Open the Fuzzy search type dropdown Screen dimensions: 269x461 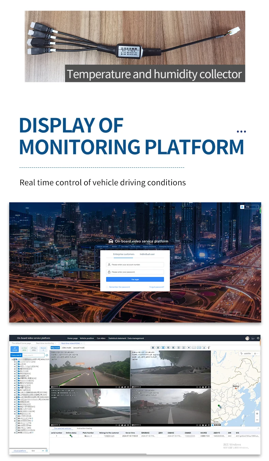(x=16, y=355)
